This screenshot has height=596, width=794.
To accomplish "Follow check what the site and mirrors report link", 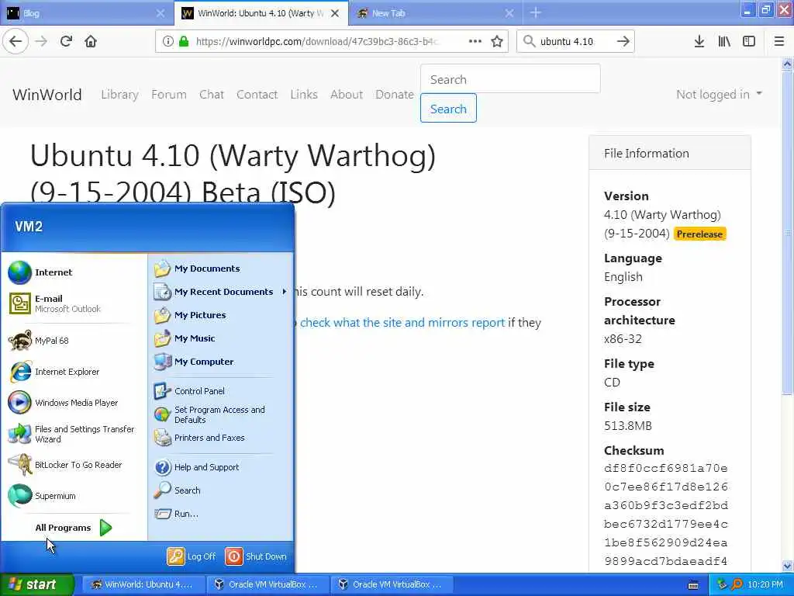I will 402,322.
